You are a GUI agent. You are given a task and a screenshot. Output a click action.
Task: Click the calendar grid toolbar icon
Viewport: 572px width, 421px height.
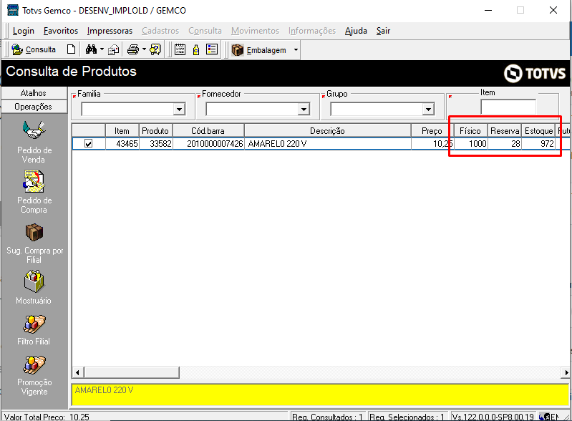pyautogui.click(x=180, y=49)
